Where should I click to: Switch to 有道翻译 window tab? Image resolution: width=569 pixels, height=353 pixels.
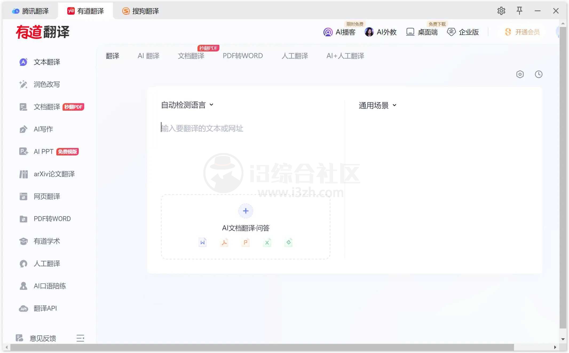pos(85,11)
